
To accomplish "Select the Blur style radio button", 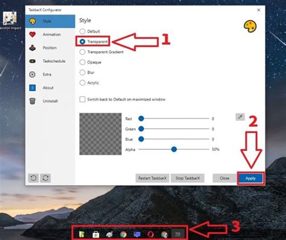I will tap(82, 72).
